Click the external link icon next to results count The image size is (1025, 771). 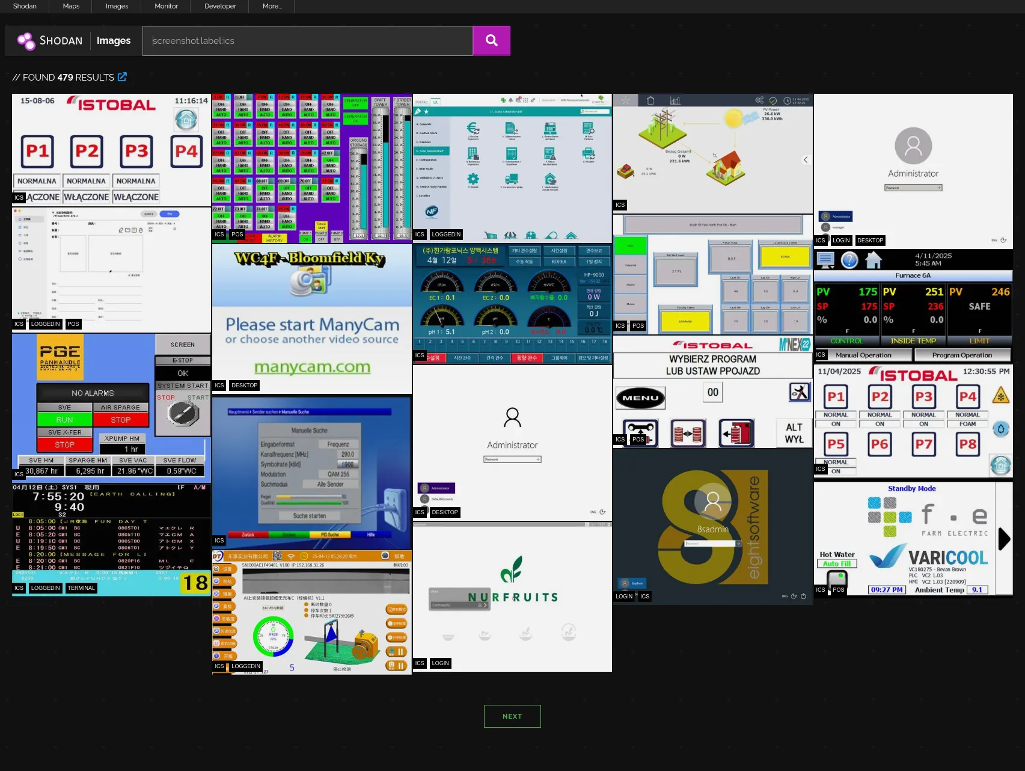pos(122,77)
